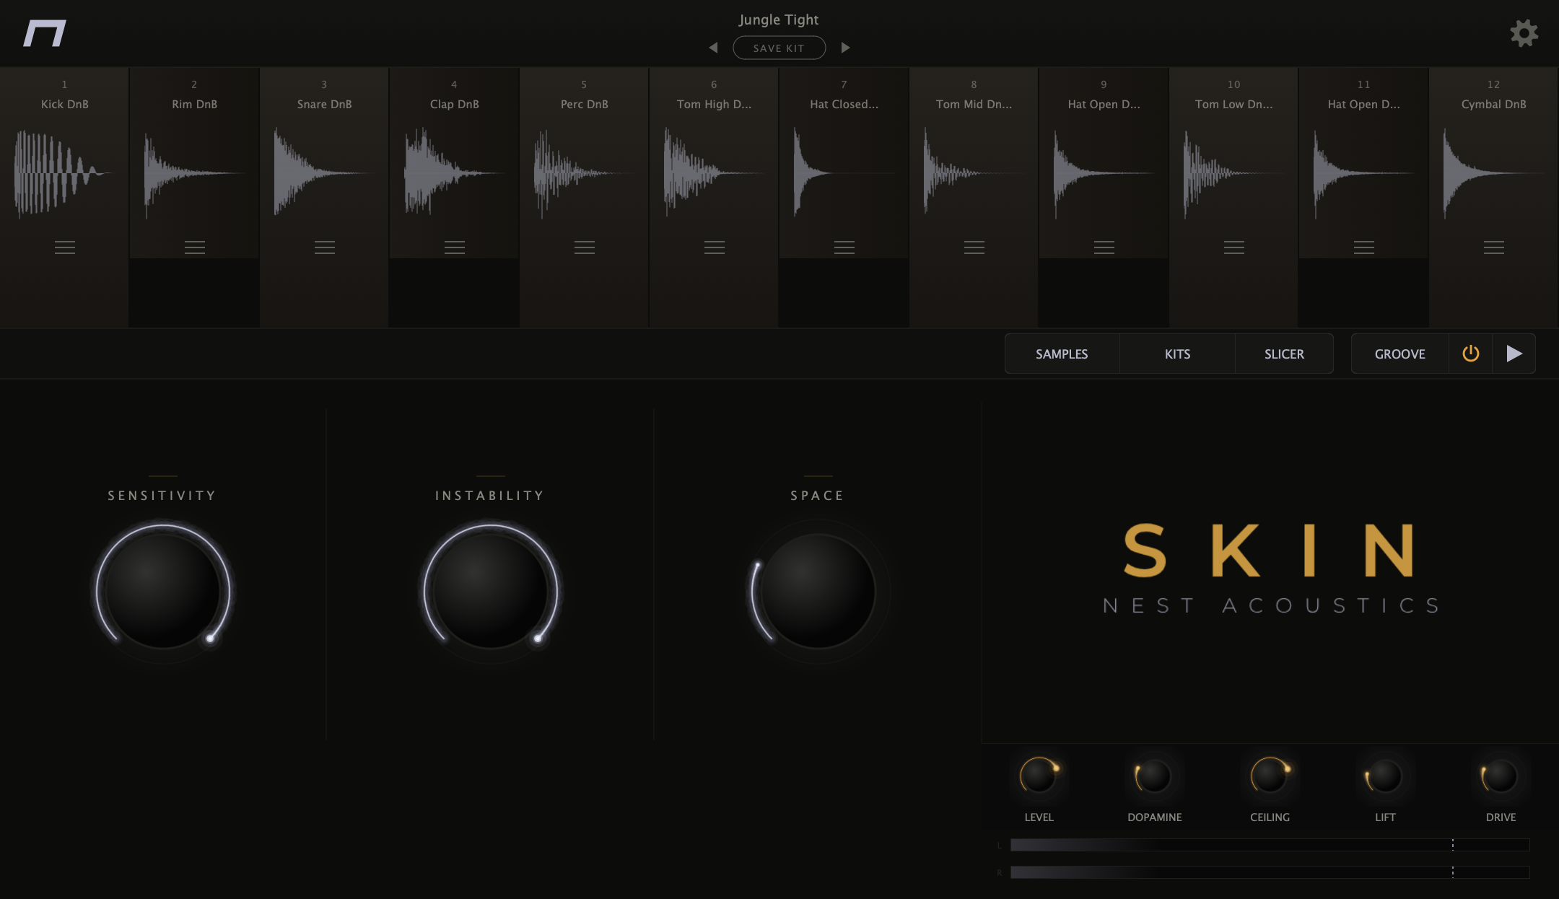Trigger the Tom Low waveform
This screenshot has width=1559, height=899.
tap(1234, 173)
